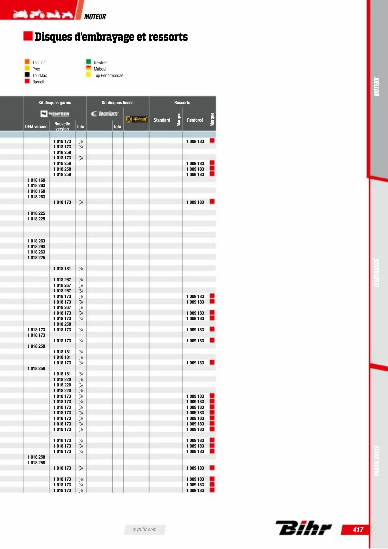Click the Ressorts column header
The height and width of the screenshot is (549, 388).
(182, 103)
